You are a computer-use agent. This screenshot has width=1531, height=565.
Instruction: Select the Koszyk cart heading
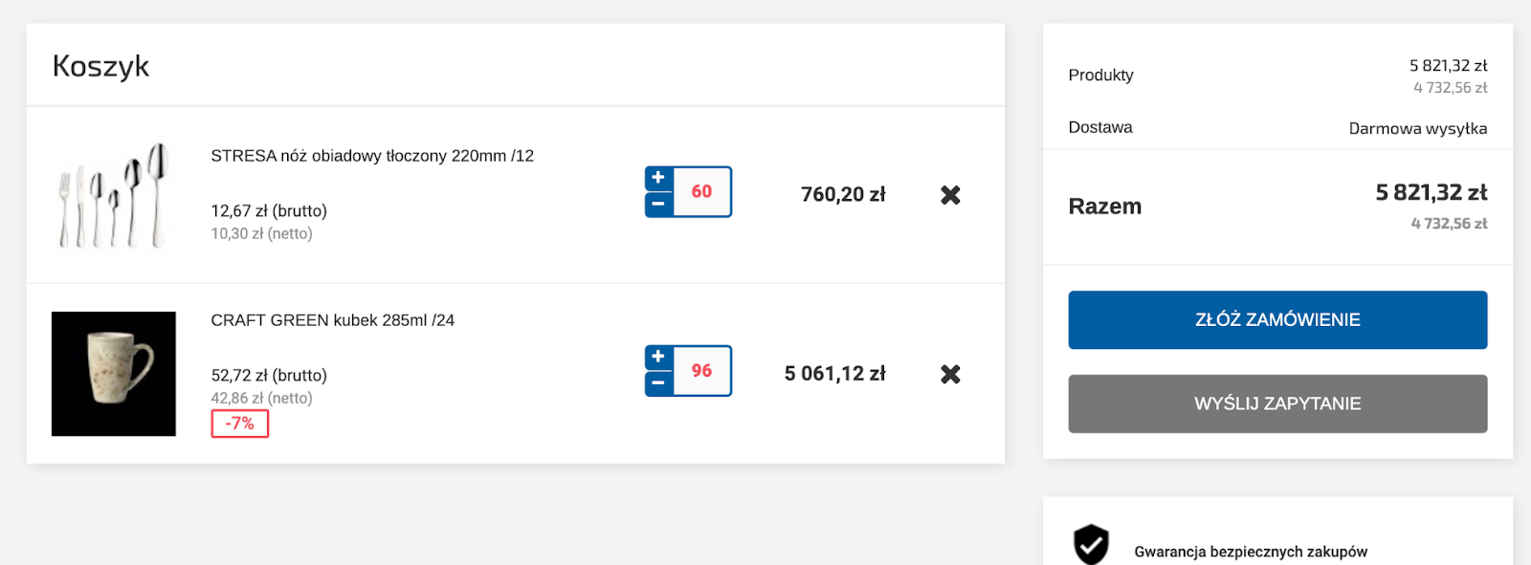pyautogui.click(x=100, y=66)
